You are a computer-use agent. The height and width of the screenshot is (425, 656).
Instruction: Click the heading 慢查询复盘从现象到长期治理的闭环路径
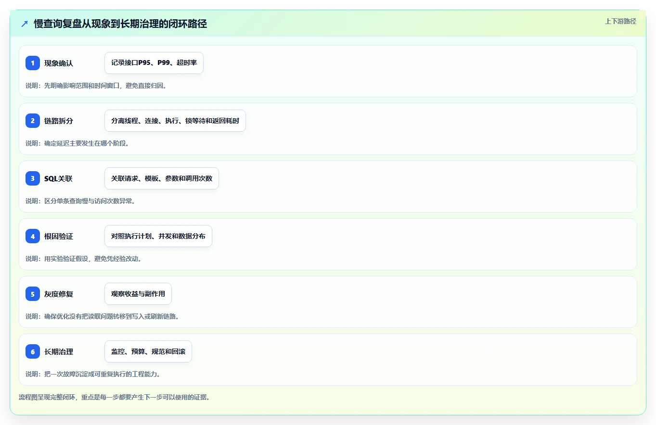(x=120, y=24)
